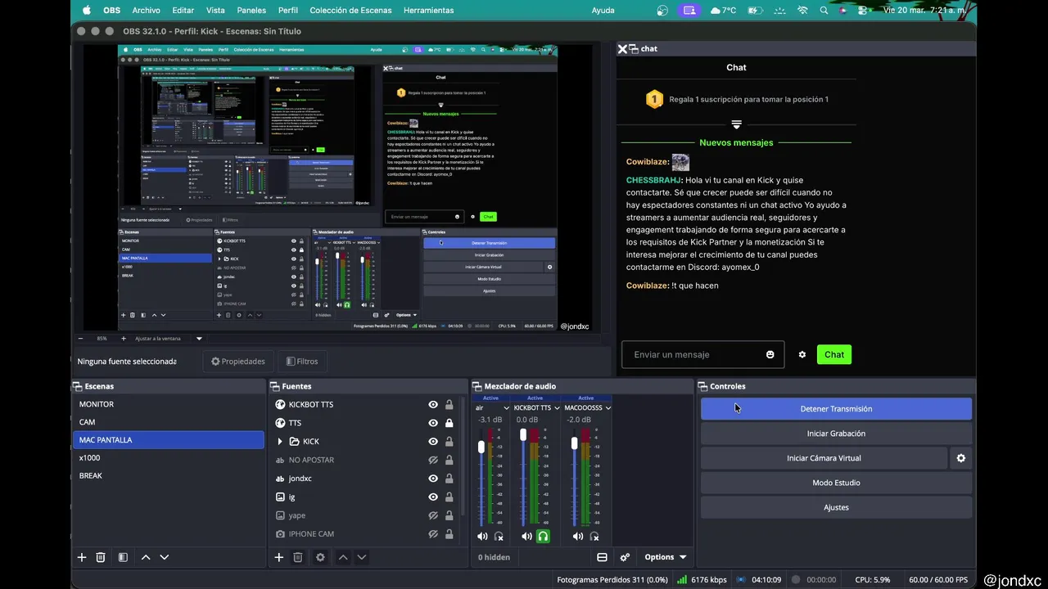Mute the MACOOOSSS speaker icon
Screen dimensions: 1048x589
tap(578, 537)
